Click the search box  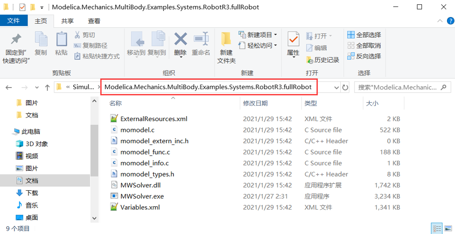(402, 88)
